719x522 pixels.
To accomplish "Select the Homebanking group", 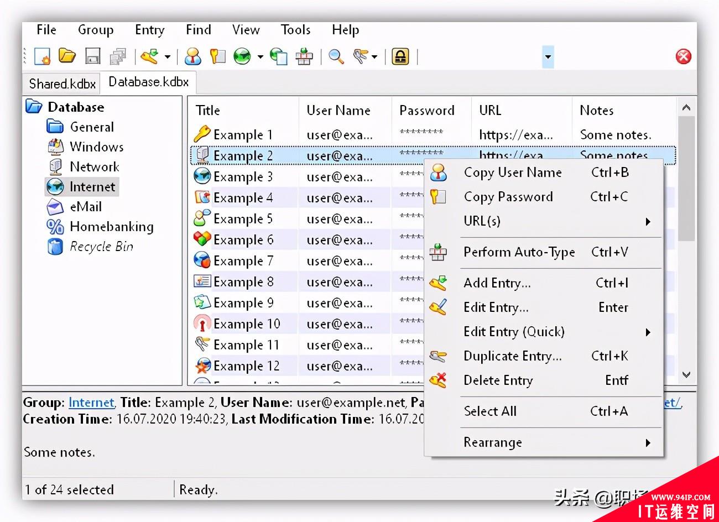I will coord(112,226).
